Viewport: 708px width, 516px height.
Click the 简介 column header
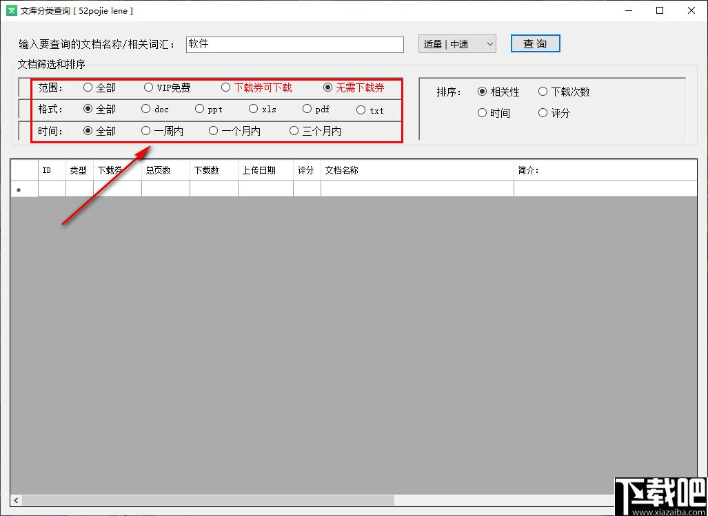pyautogui.click(x=605, y=170)
